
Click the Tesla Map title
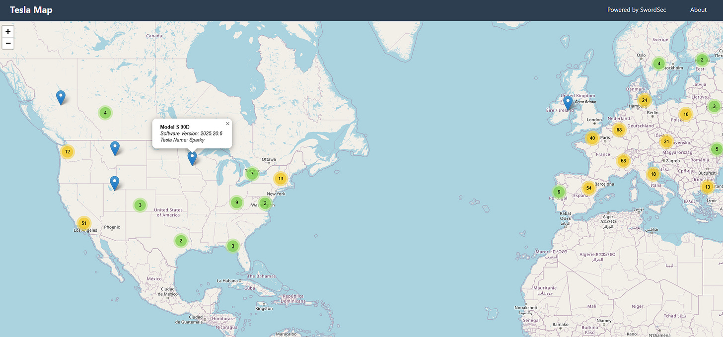pos(31,10)
